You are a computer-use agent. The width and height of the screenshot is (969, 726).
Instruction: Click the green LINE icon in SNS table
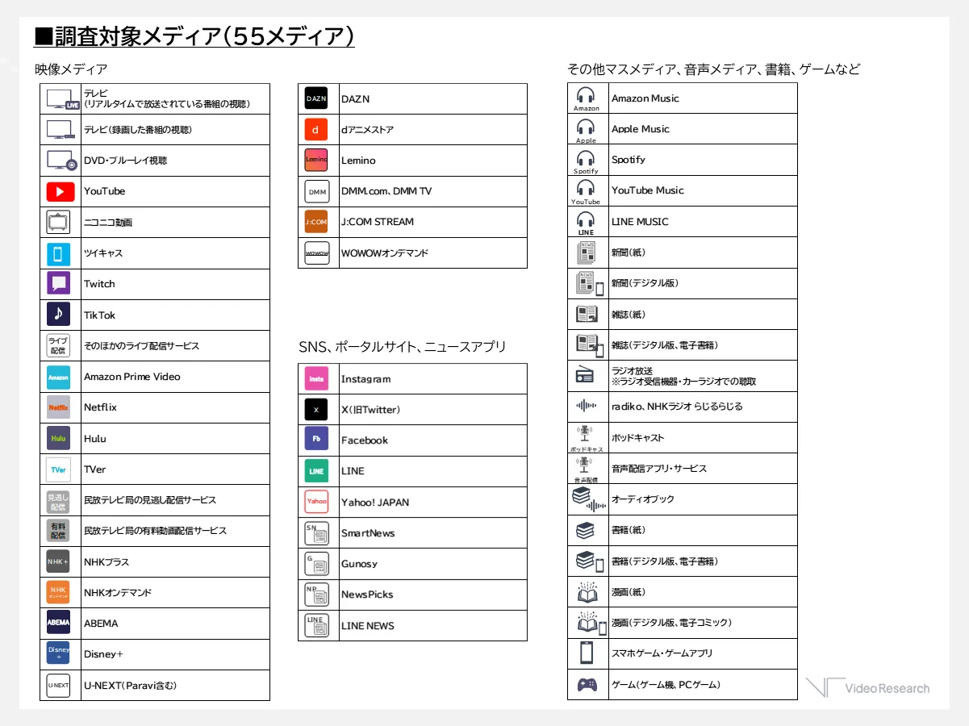click(x=316, y=471)
